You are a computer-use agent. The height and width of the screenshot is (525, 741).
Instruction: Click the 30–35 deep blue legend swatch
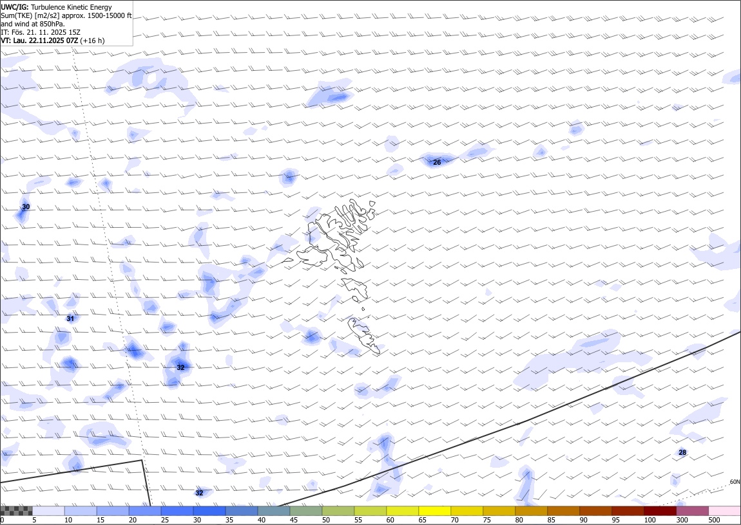click(209, 511)
